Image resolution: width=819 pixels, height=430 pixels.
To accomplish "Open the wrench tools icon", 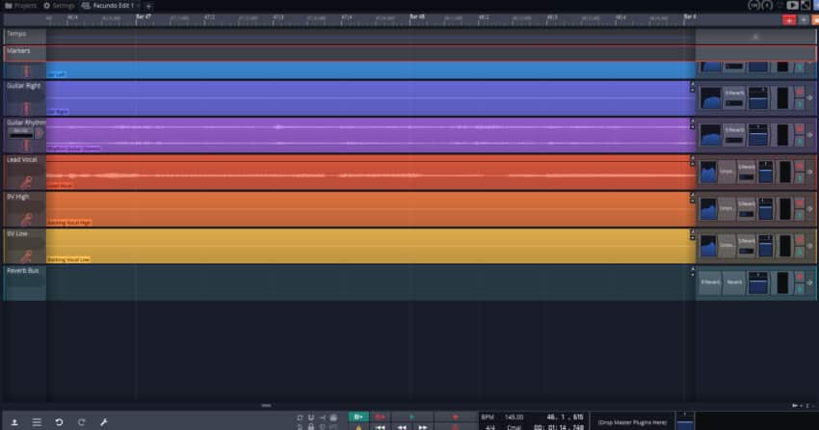I will coord(103,422).
